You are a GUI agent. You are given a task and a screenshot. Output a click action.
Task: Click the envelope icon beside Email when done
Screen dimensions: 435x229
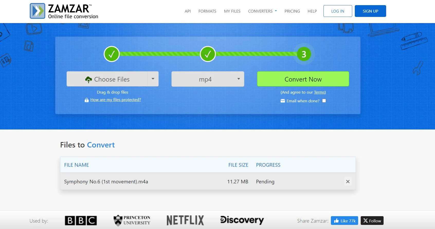point(283,101)
